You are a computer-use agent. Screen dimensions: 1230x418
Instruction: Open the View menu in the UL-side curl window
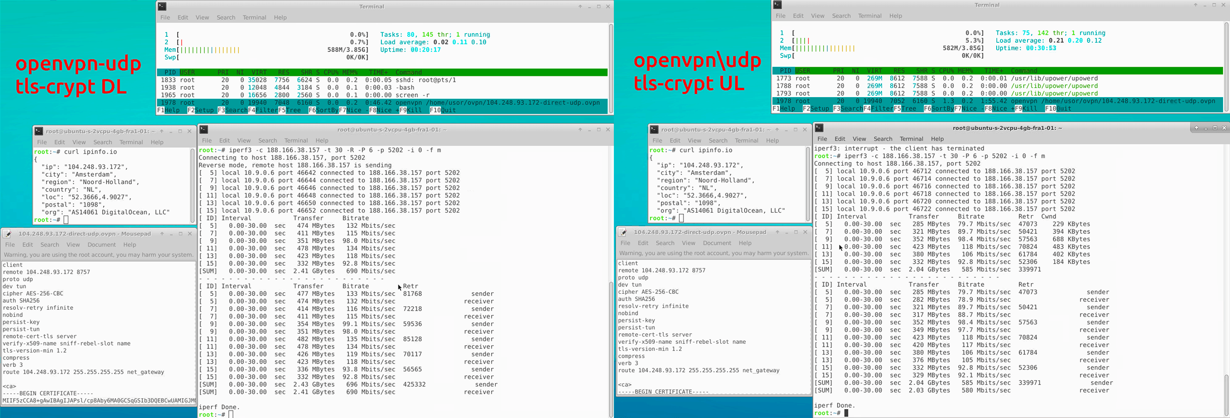tap(694, 140)
